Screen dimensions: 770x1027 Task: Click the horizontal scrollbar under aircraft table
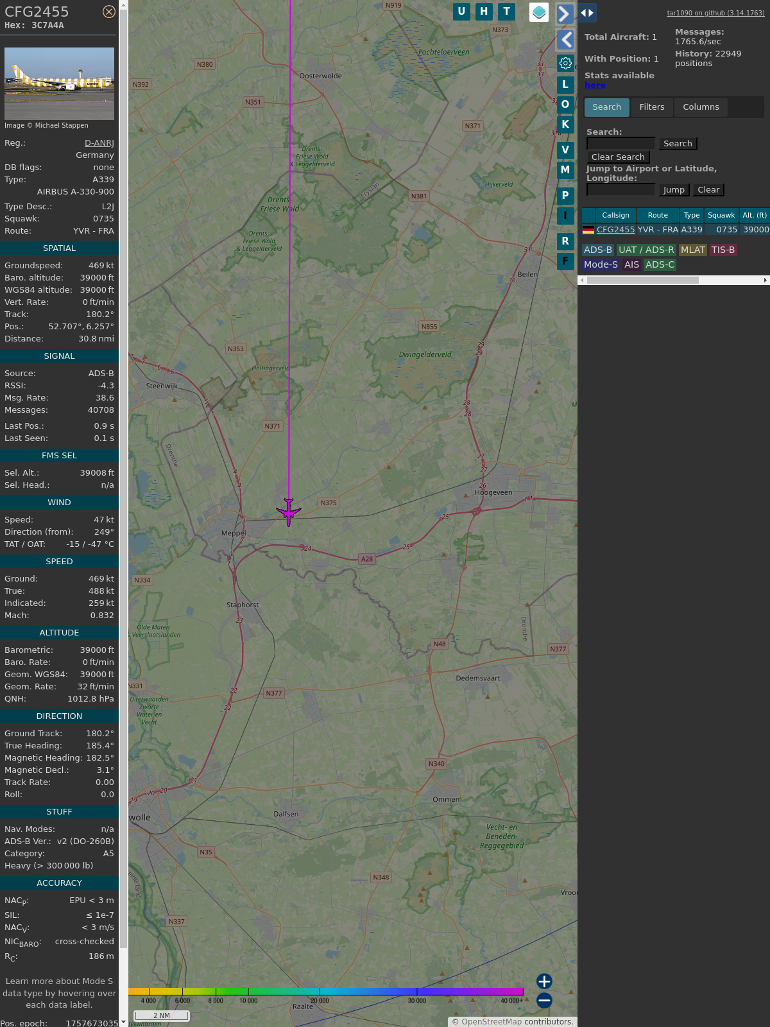642,280
